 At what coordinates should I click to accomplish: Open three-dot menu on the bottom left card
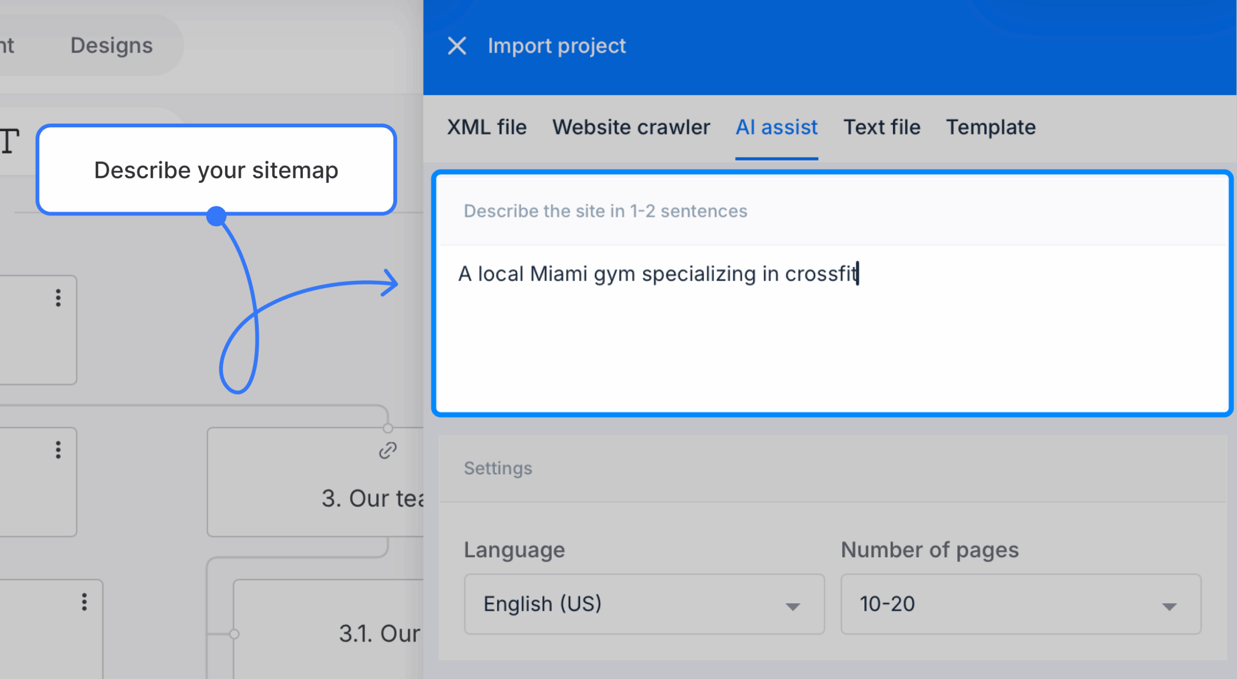tap(84, 602)
